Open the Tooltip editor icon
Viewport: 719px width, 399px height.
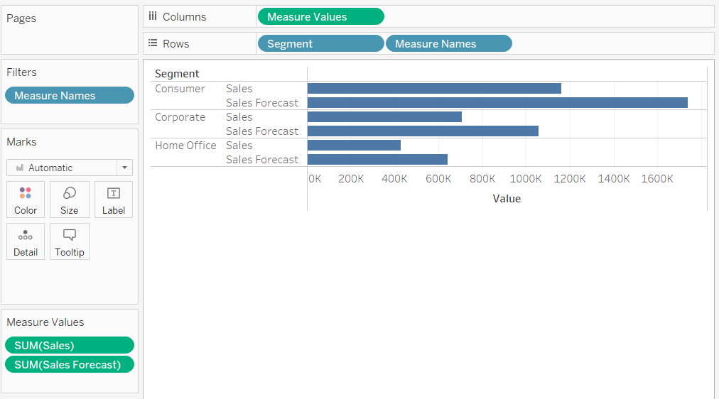70,235
